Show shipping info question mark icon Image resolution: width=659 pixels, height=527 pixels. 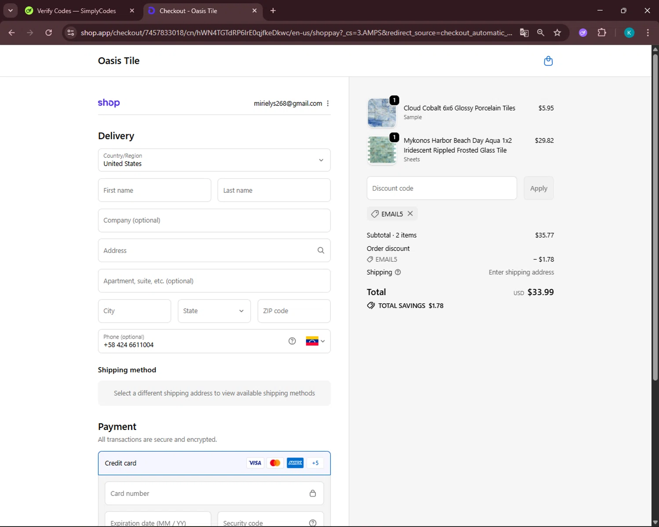(398, 272)
